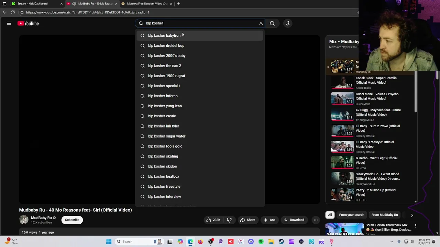Focus the browser address bar URL
Viewport: 440px width, 247px height.
(87, 12)
